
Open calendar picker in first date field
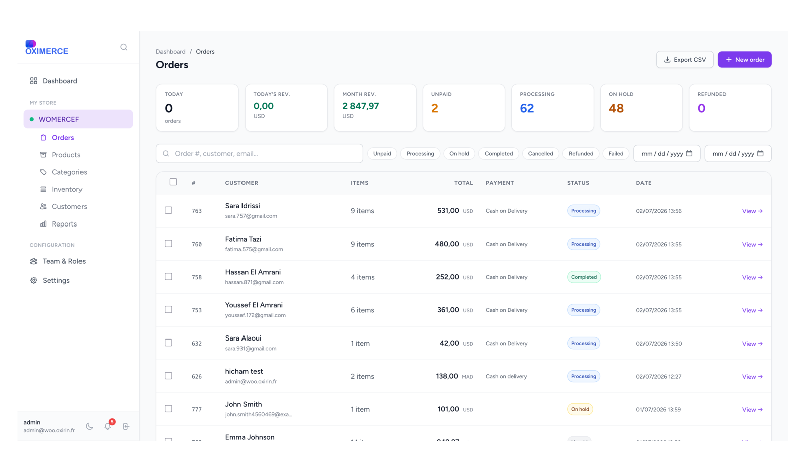tap(689, 153)
